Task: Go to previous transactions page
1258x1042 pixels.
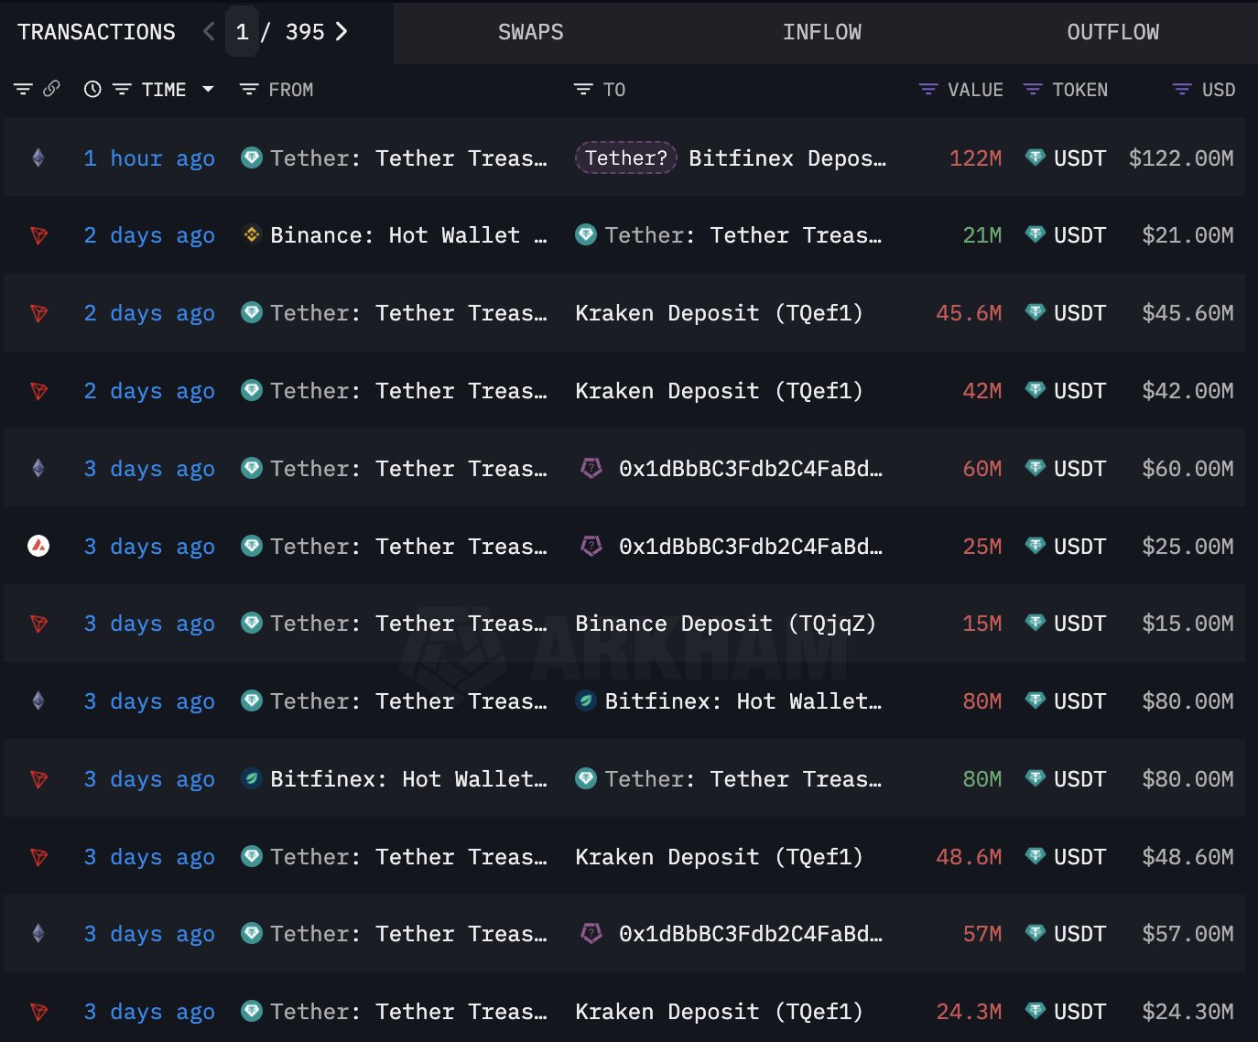Action: (x=209, y=32)
